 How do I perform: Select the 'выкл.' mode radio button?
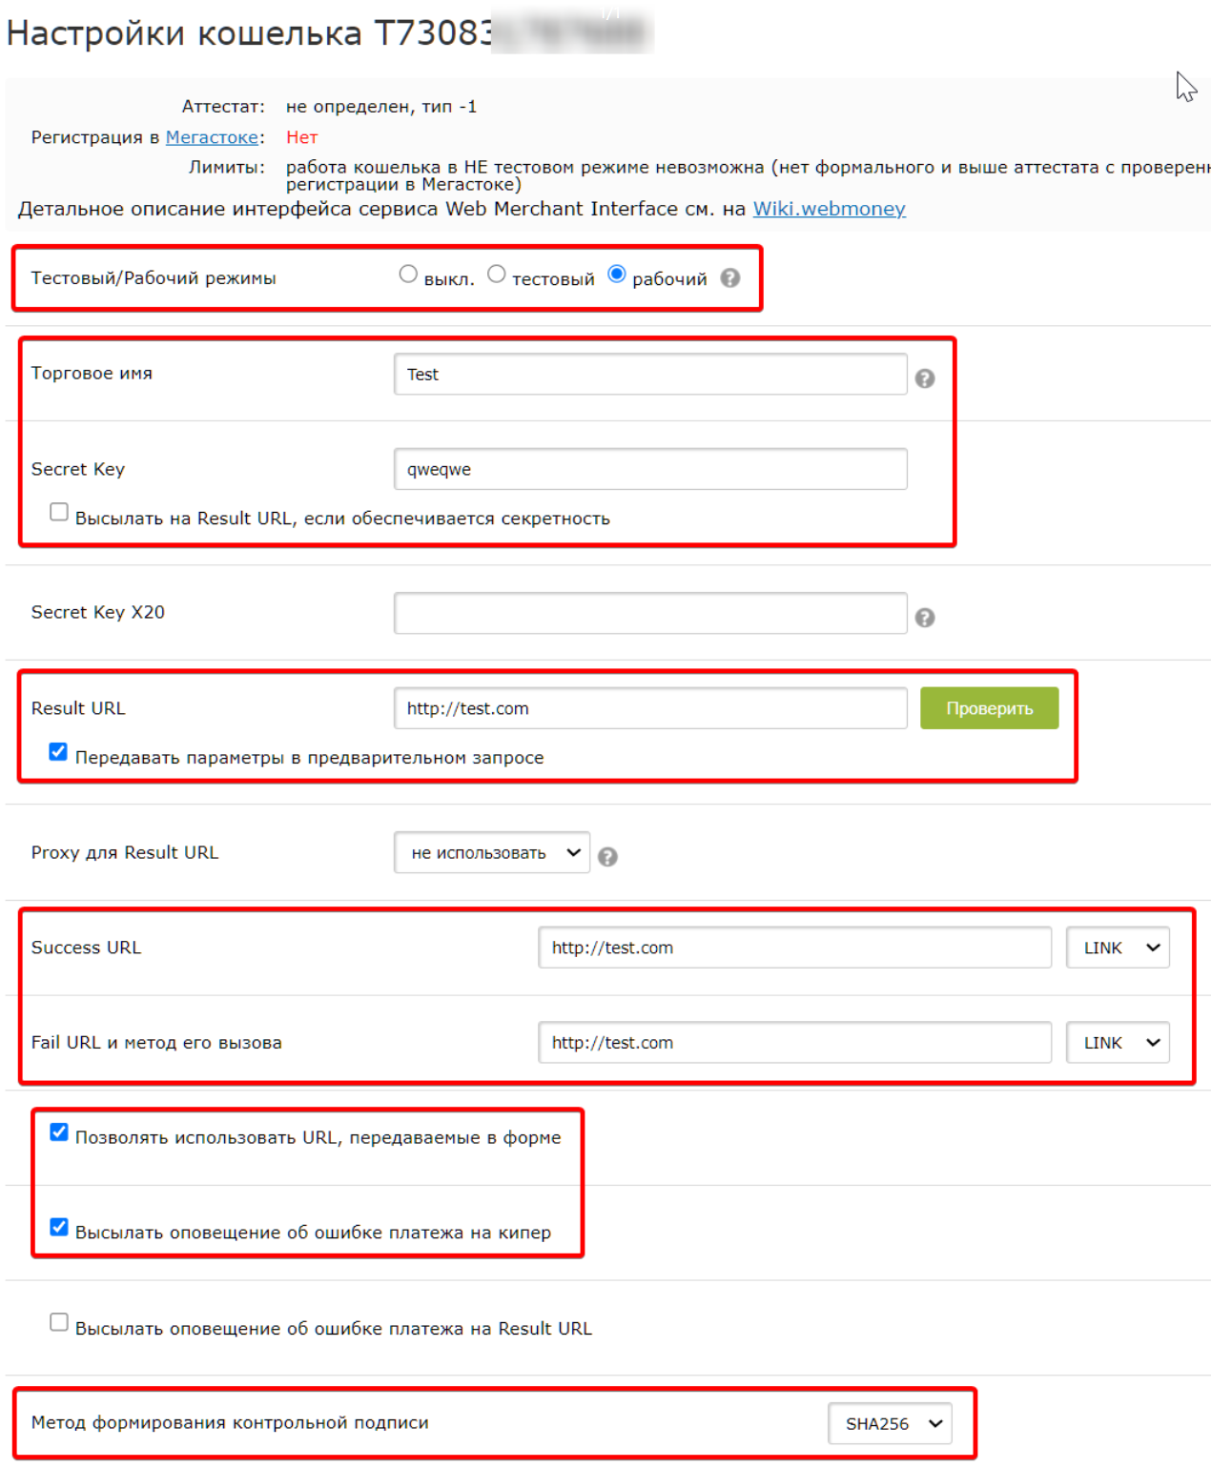[408, 275]
